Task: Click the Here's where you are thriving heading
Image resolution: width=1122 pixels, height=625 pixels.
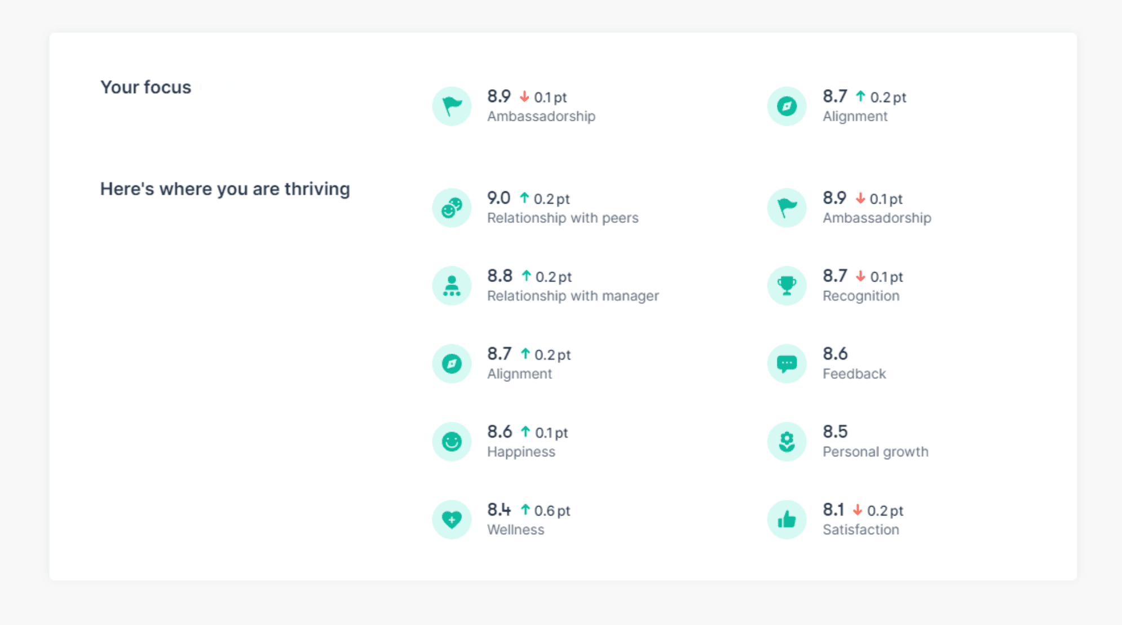Action: (225, 189)
